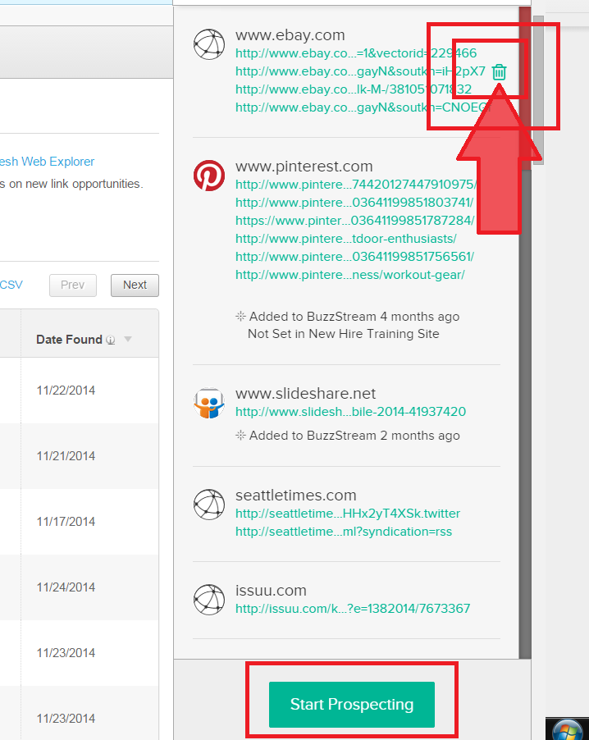This screenshot has width=589, height=740.
Task: Click the Prev page button
Action: (73, 285)
